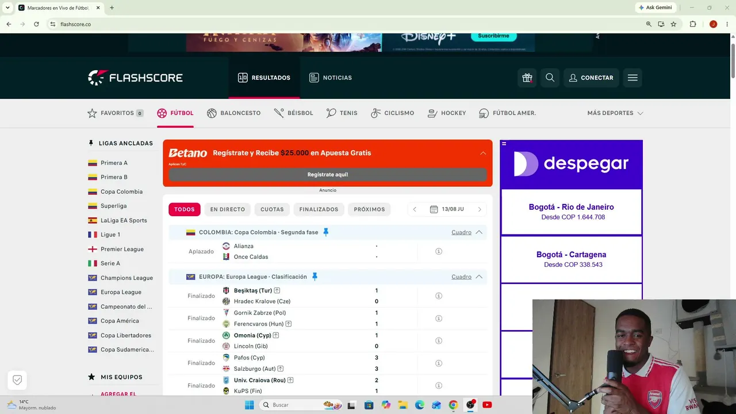This screenshot has height=414, width=736.
Task: Unpin the Copa Colombia league pin
Action: 325,232
